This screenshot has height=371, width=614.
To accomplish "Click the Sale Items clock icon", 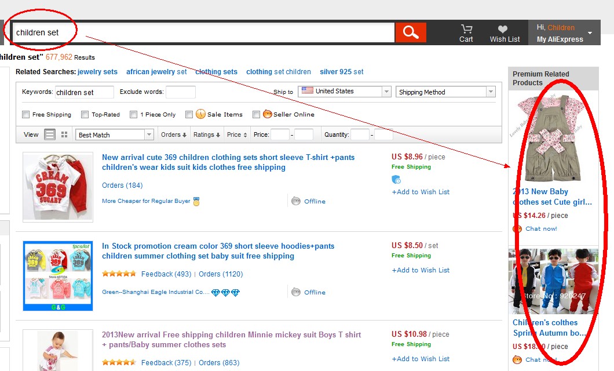I will tap(200, 114).
